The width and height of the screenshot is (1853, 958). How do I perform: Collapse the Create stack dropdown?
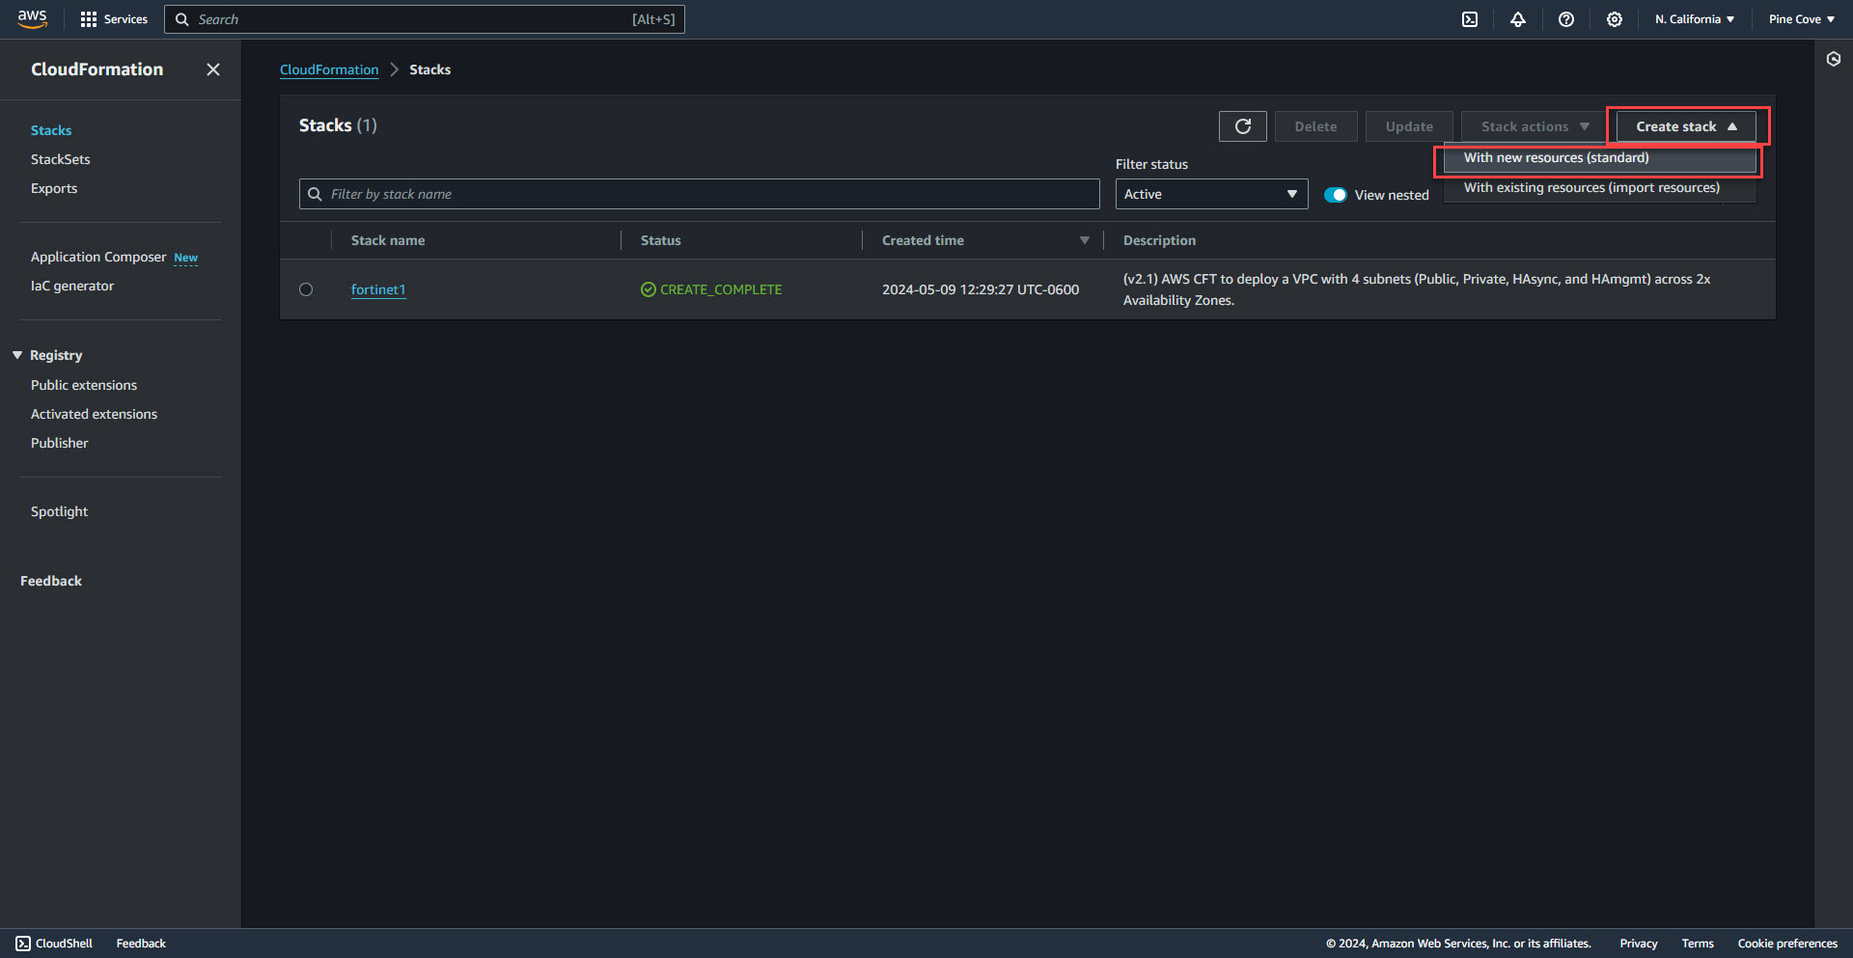[1686, 126]
